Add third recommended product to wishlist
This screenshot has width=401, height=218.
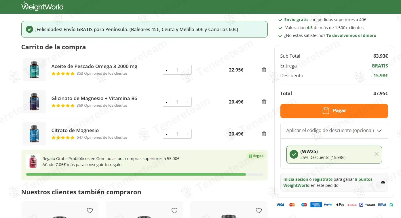pos(259,211)
